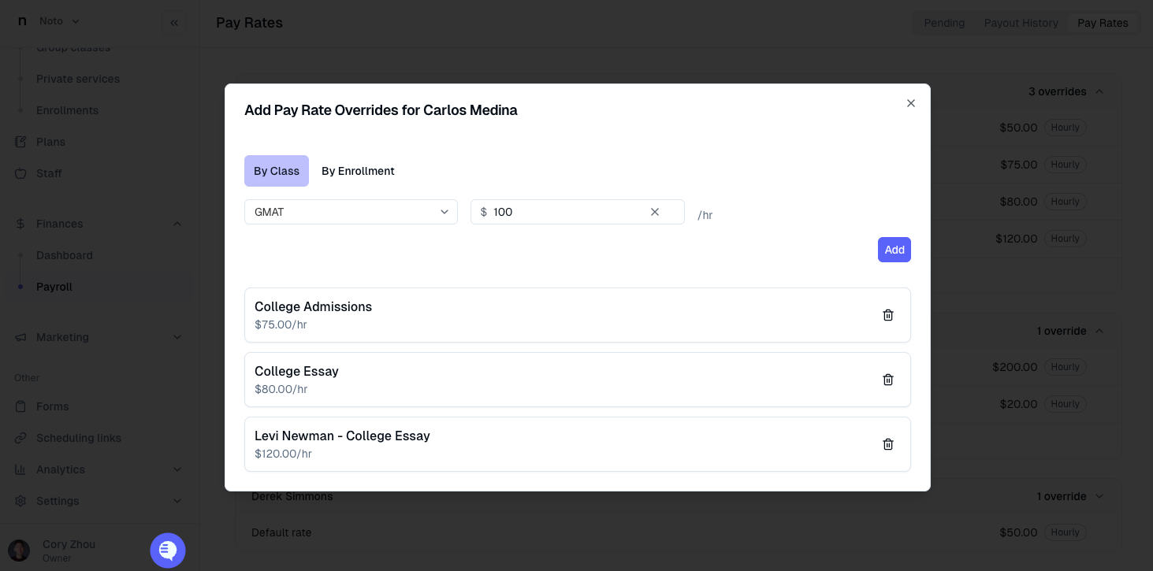
Task: Open the GMAT class dropdown
Action: [351, 212]
